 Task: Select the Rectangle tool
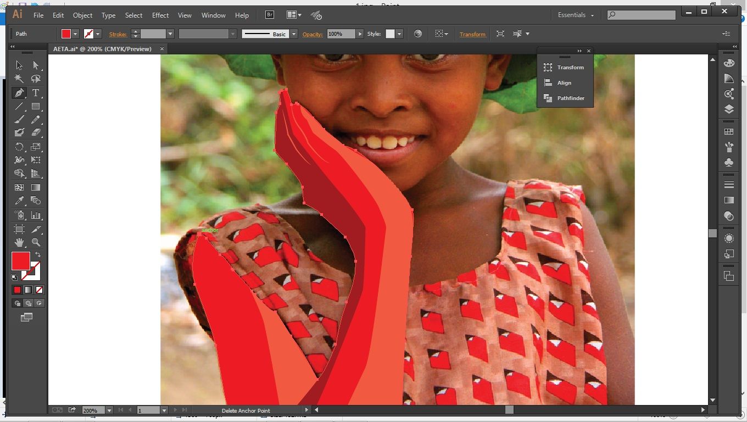click(x=36, y=106)
